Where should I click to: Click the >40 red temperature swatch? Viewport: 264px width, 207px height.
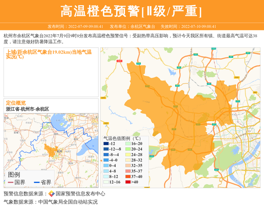(128, 182)
